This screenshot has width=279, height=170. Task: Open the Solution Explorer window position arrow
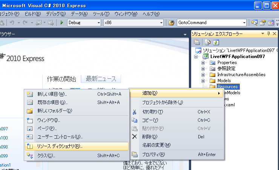coord(263,34)
